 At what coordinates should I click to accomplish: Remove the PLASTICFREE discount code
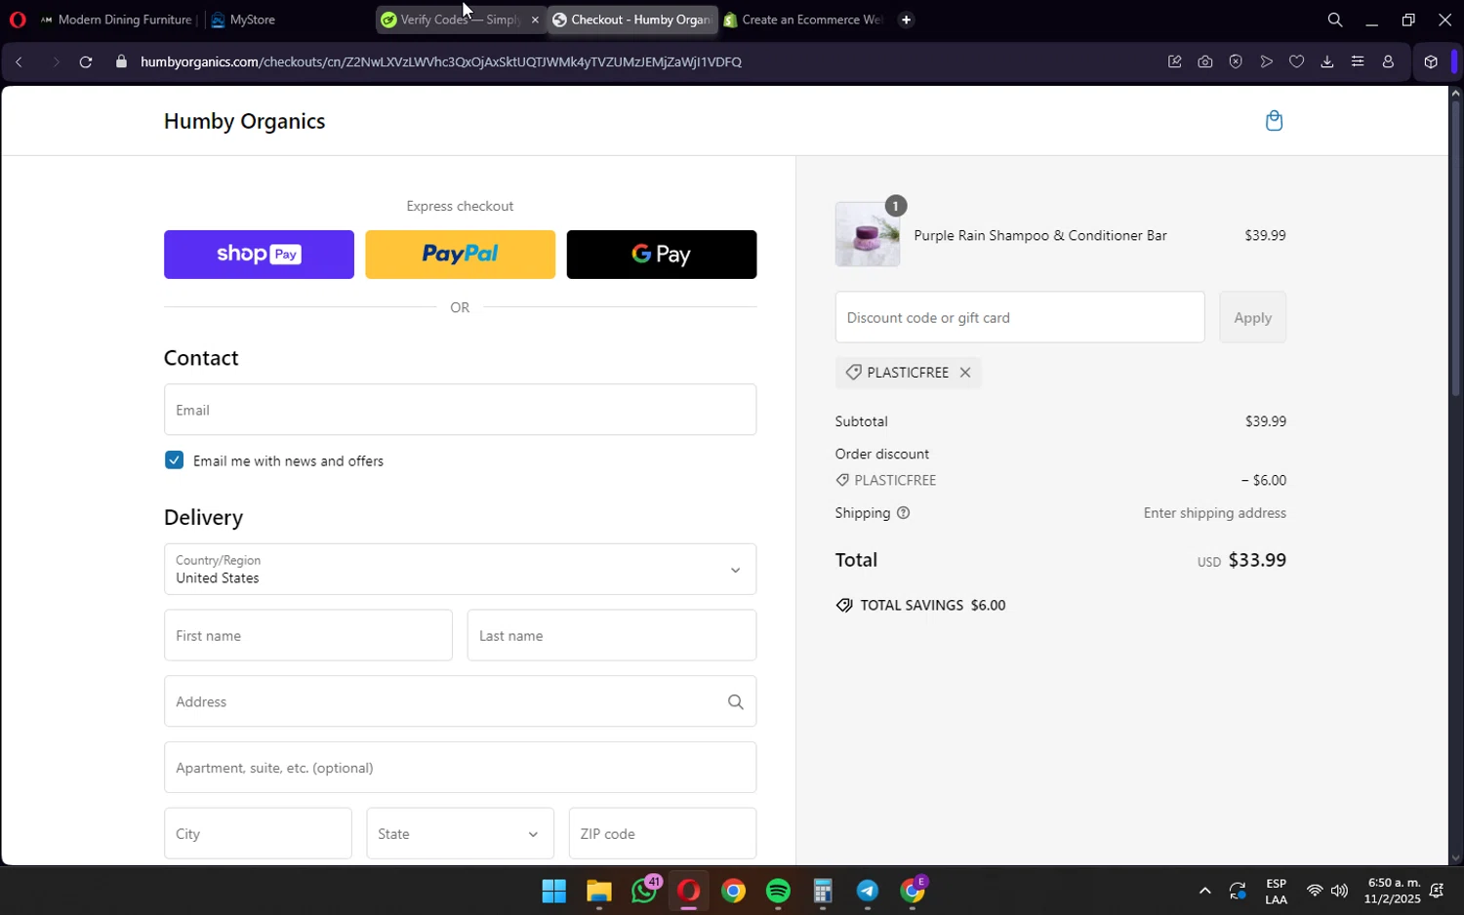click(x=964, y=373)
